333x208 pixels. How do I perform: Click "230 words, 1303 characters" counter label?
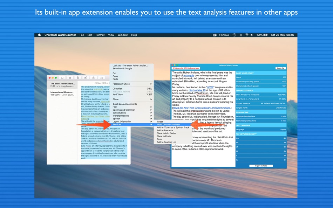click(186, 68)
